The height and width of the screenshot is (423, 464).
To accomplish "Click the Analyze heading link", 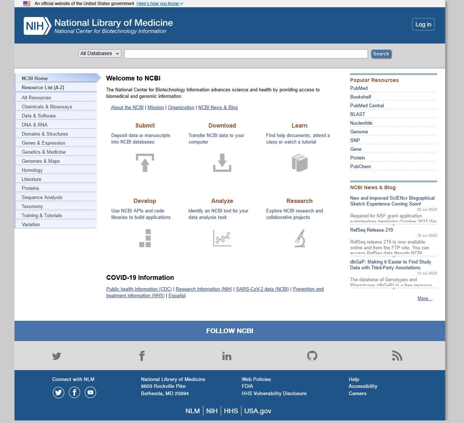I will [x=222, y=201].
